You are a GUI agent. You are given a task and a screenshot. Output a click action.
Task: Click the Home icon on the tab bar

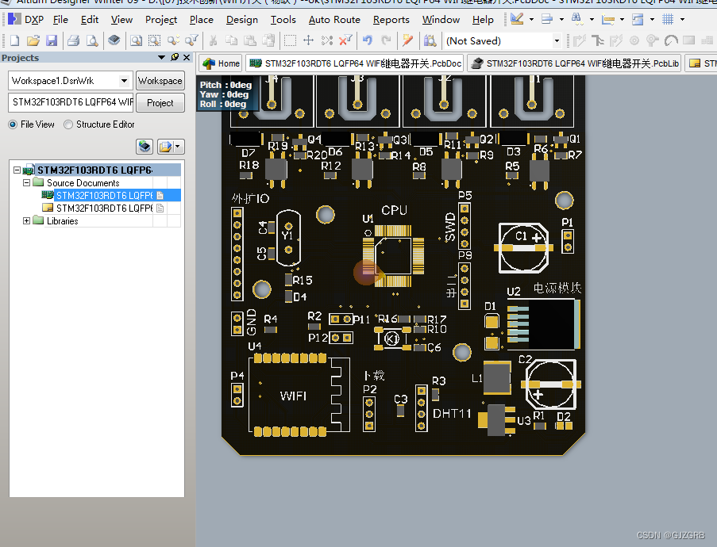tap(219, 63)
